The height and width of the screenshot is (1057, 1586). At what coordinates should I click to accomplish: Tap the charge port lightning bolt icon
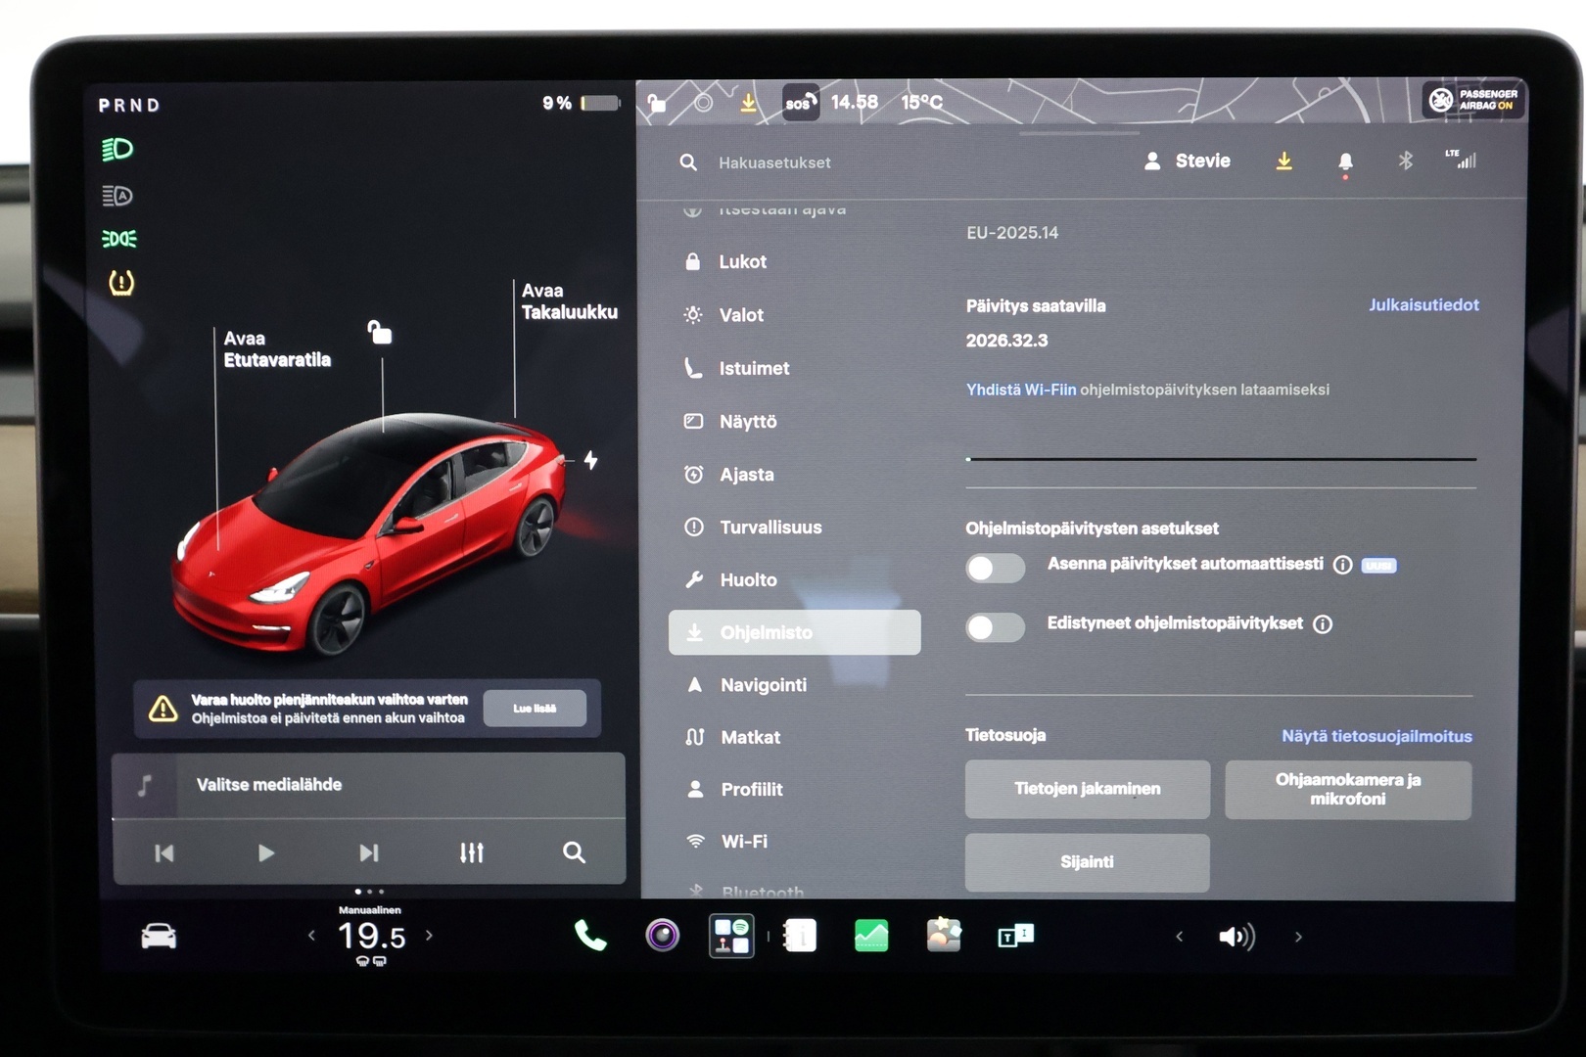[591, 459]
